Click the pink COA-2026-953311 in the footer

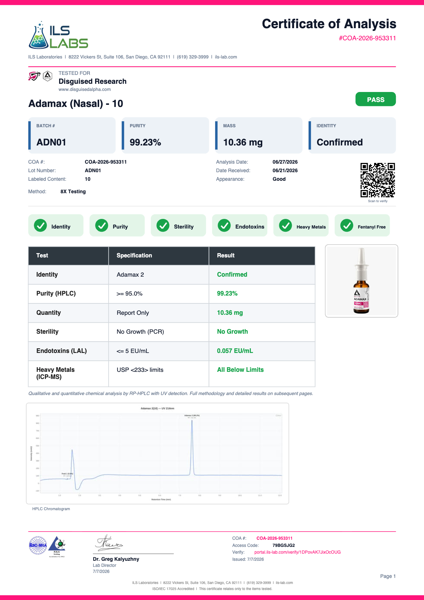[x=274, y=538]
